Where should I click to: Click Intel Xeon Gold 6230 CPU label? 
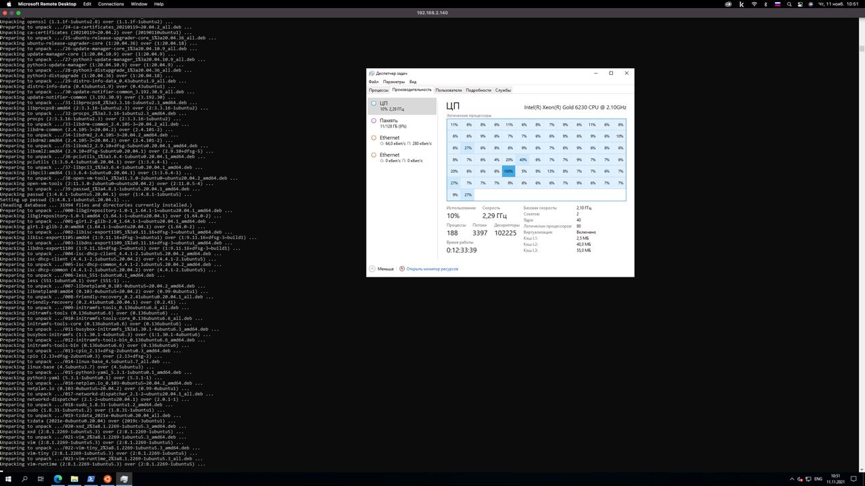575,107
